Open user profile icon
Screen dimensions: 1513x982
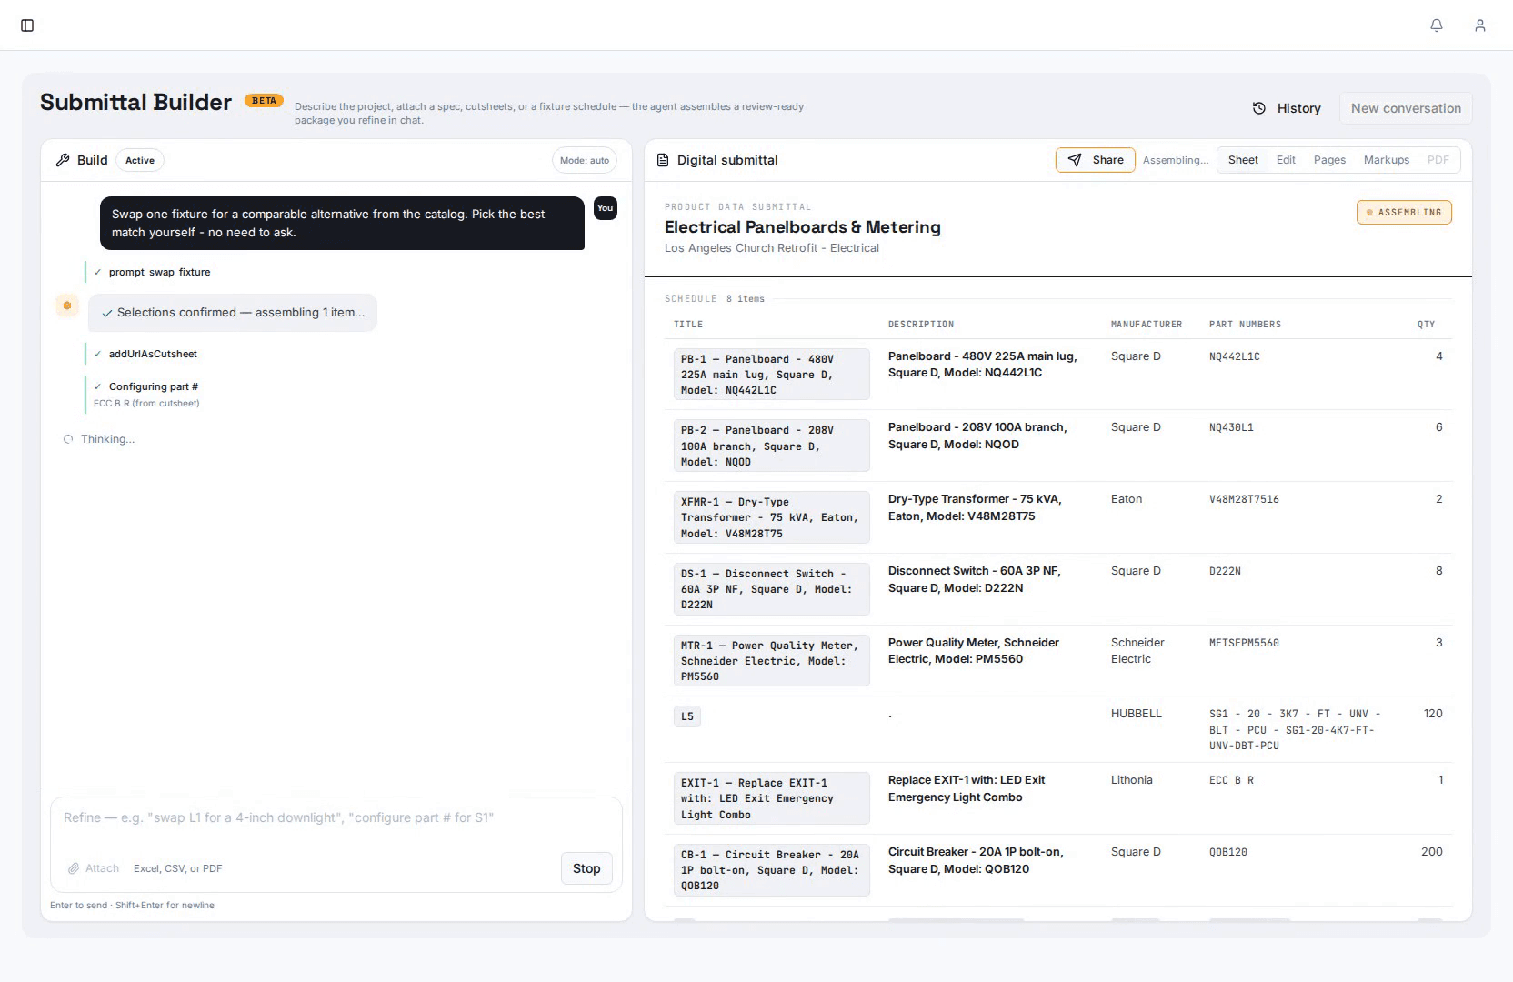pyautogui.click(x=1480, y=25)
